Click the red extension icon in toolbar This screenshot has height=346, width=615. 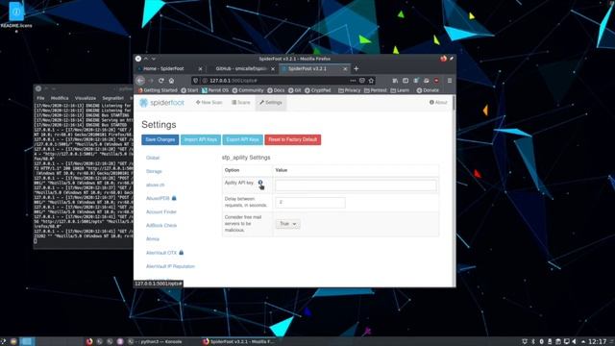coord(436,81)
